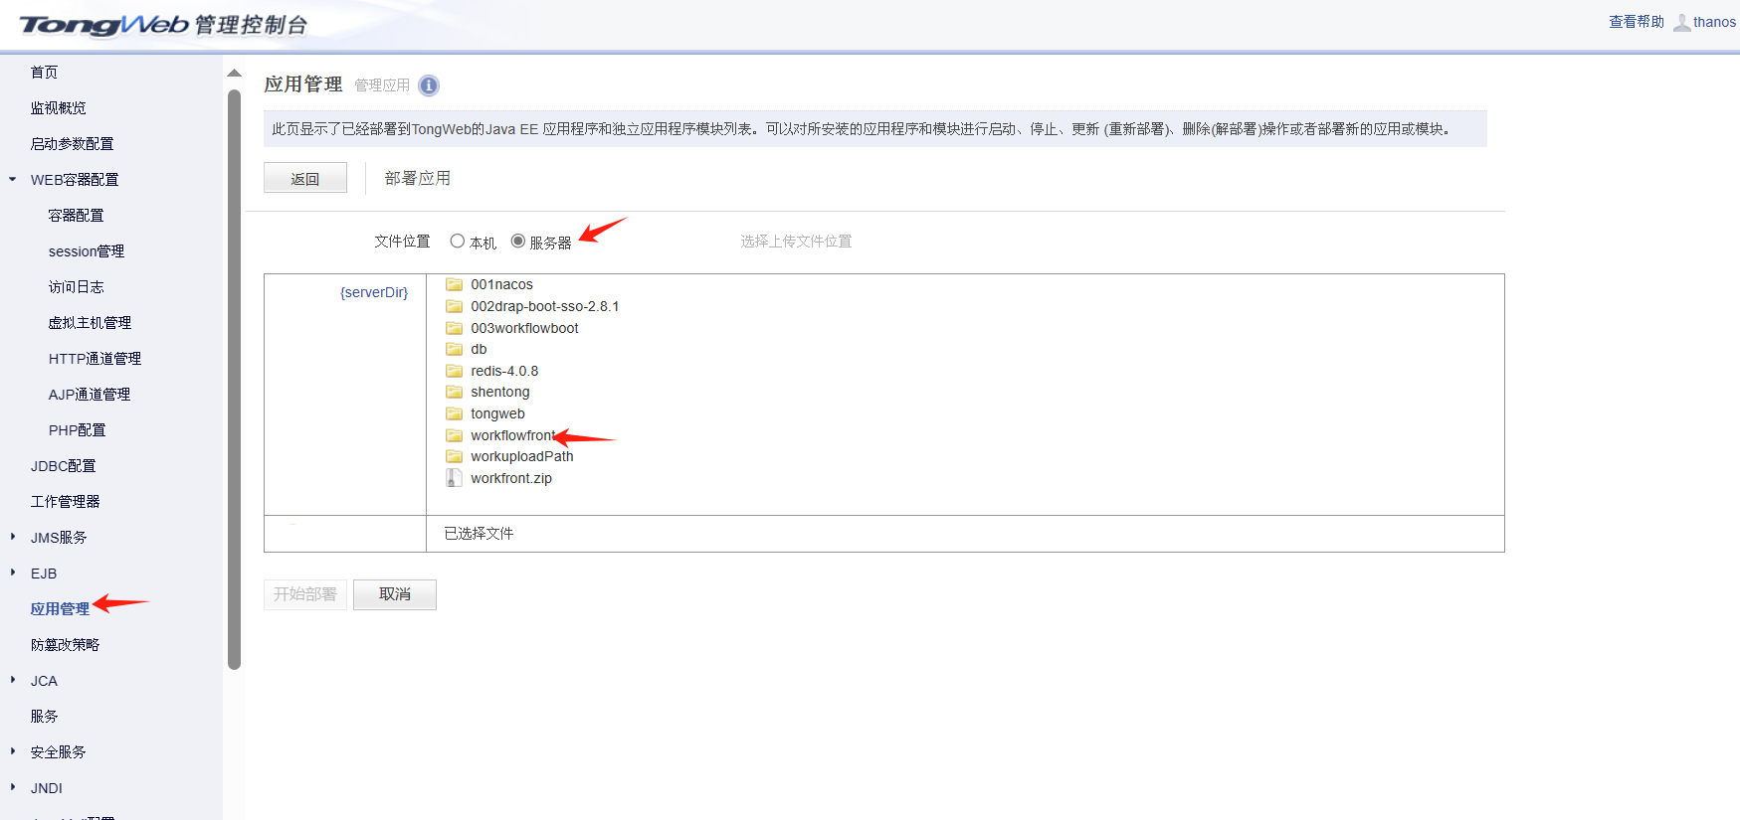Select the 本机 file location radio

point(458,241)
